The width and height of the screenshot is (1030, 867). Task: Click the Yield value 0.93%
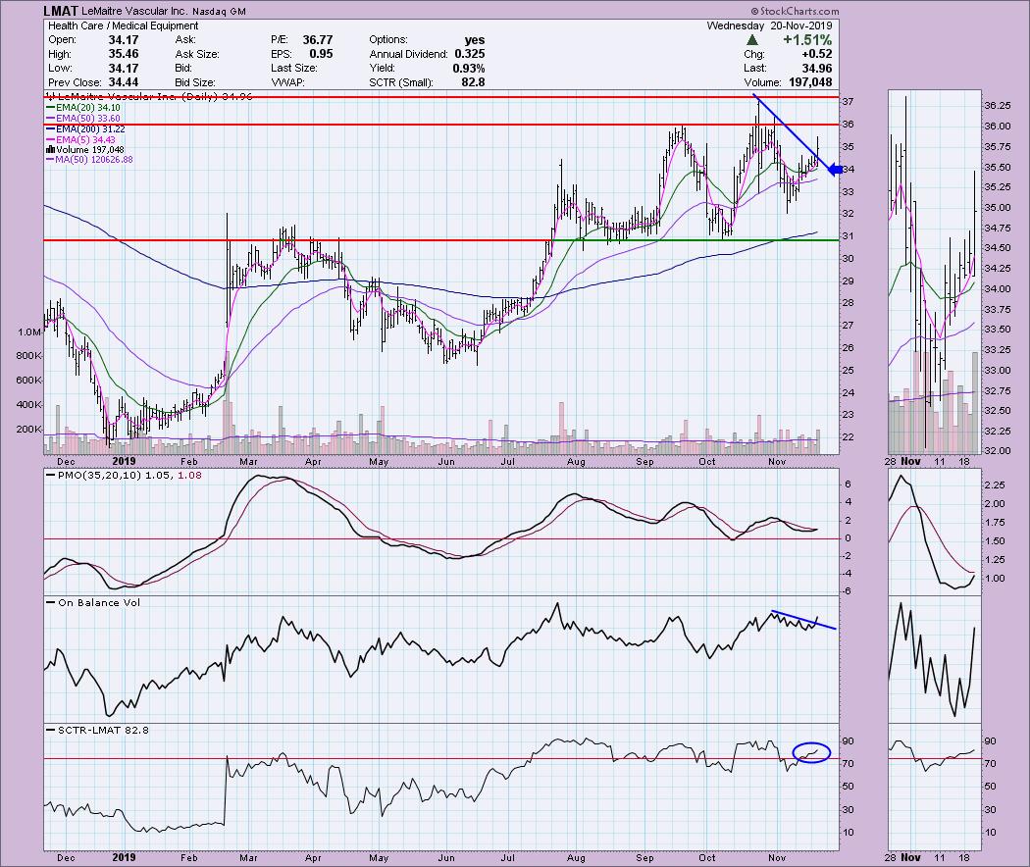pyautogui.click(x=469, y=69)
